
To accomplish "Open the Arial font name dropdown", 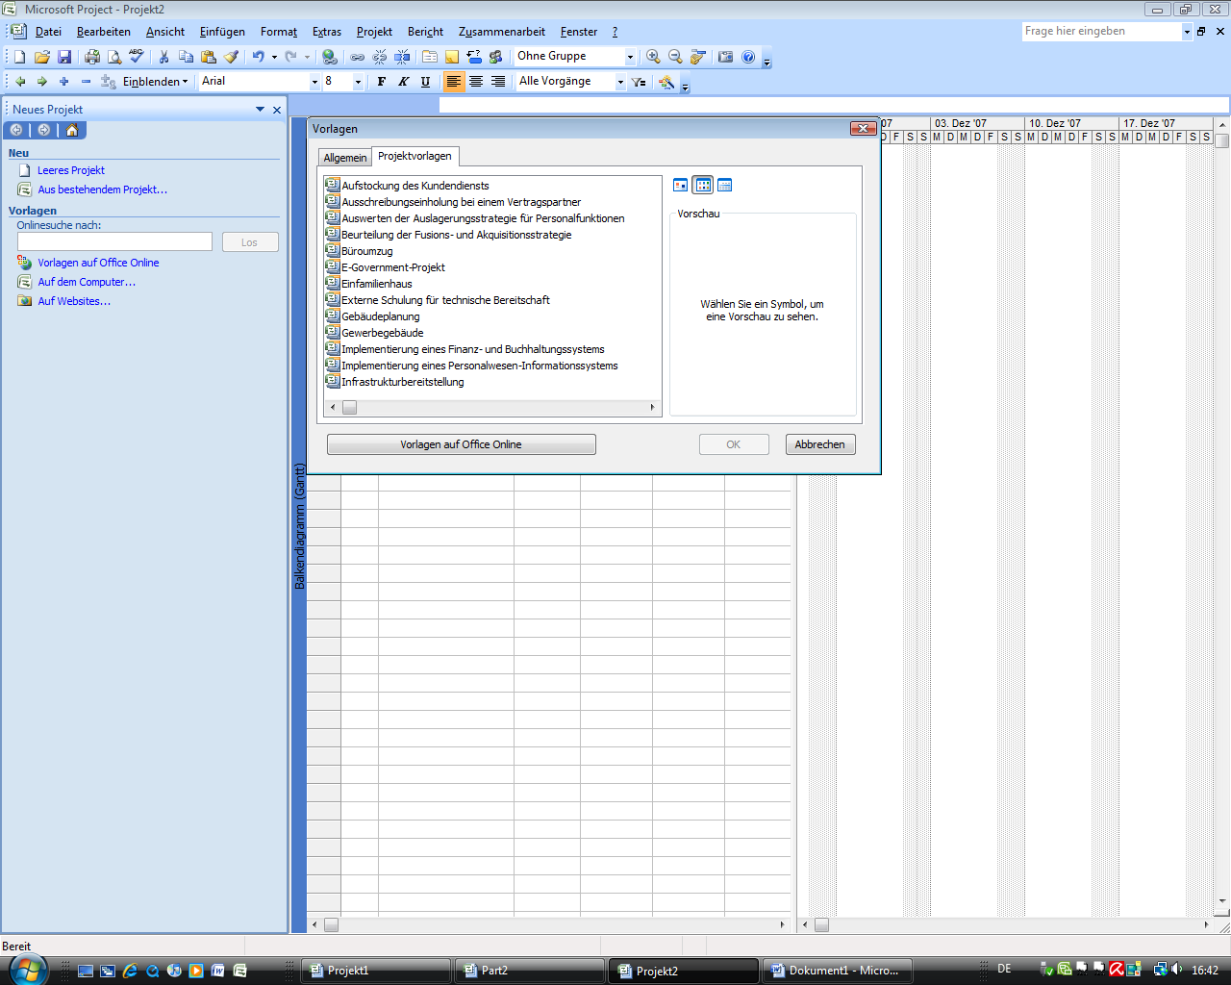I will [x=314, y=82].
